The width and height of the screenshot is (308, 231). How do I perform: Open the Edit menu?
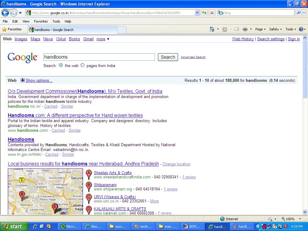pos(15,21)
